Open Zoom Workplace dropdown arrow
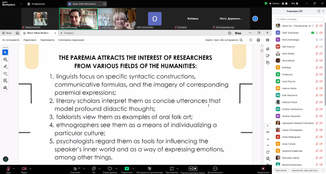This screenshot has height=174, width=326. pyautogui.click(x=21, y=4)
